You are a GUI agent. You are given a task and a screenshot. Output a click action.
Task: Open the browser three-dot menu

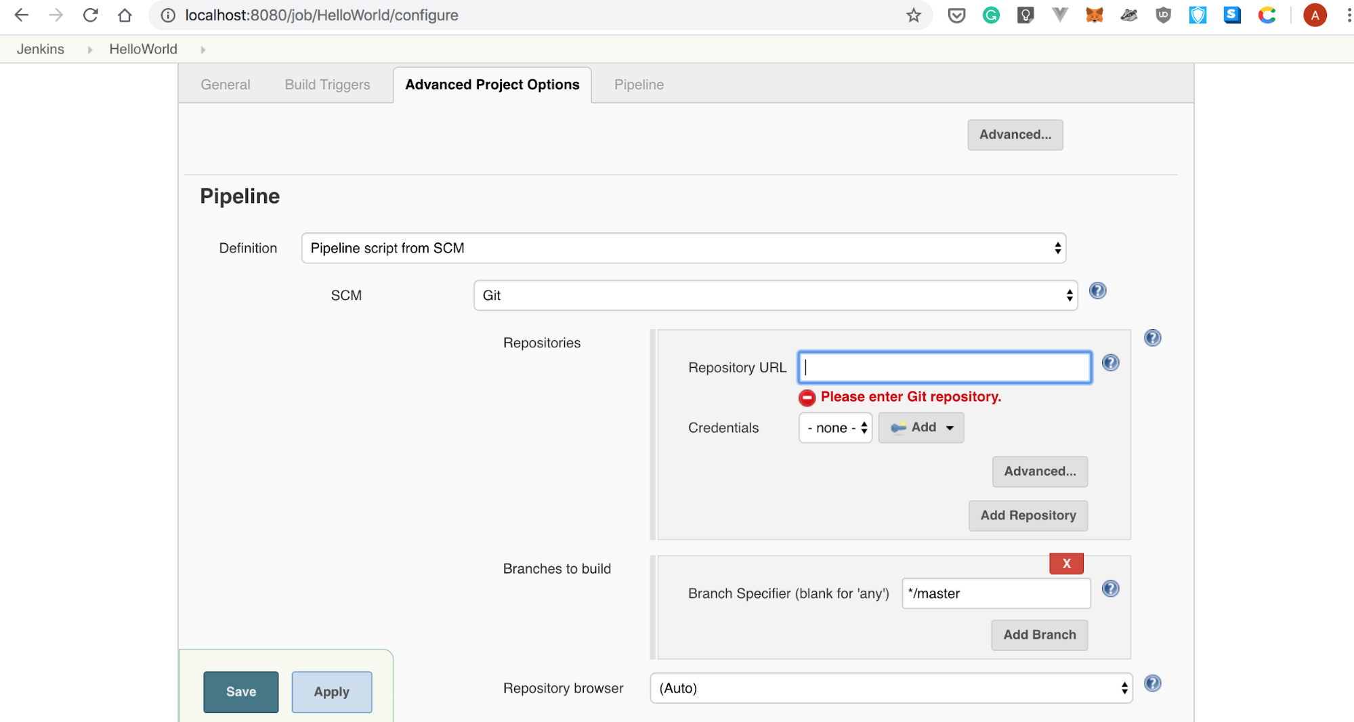1348,15
